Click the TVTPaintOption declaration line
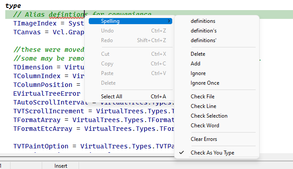This screenshot has width=293, height=169. [94, 146]
